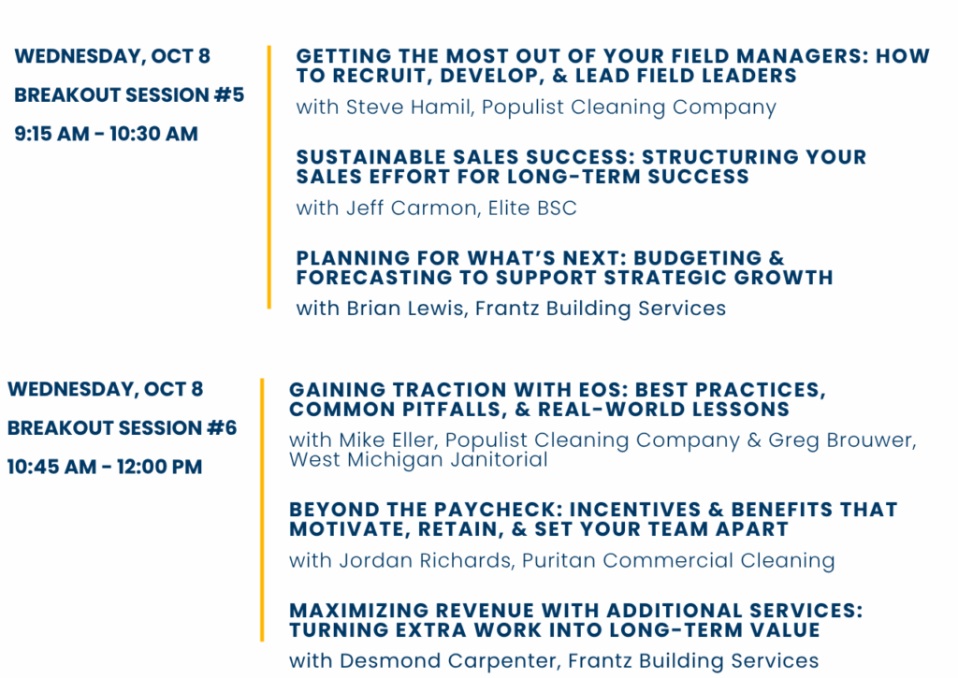Click 'with Brian Lewis, Frantz Building Services' text
This screenshot has height=678, width=958.
(511, 309)
